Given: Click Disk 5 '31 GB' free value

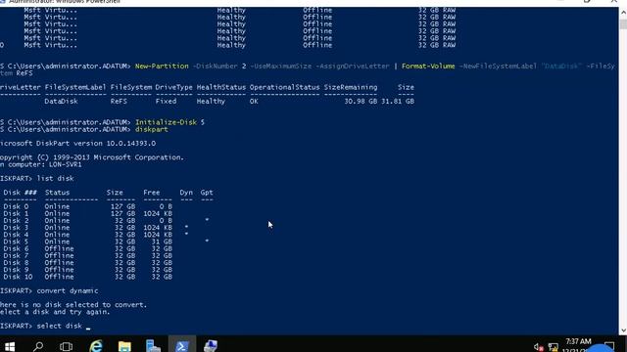Looking at the screenshot, I should tap(162, 242).
